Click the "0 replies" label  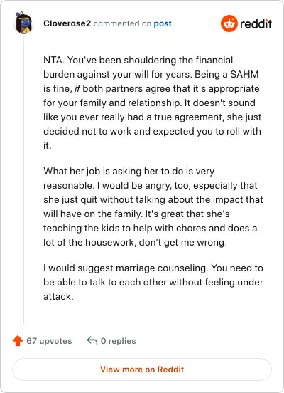(118, 341)
